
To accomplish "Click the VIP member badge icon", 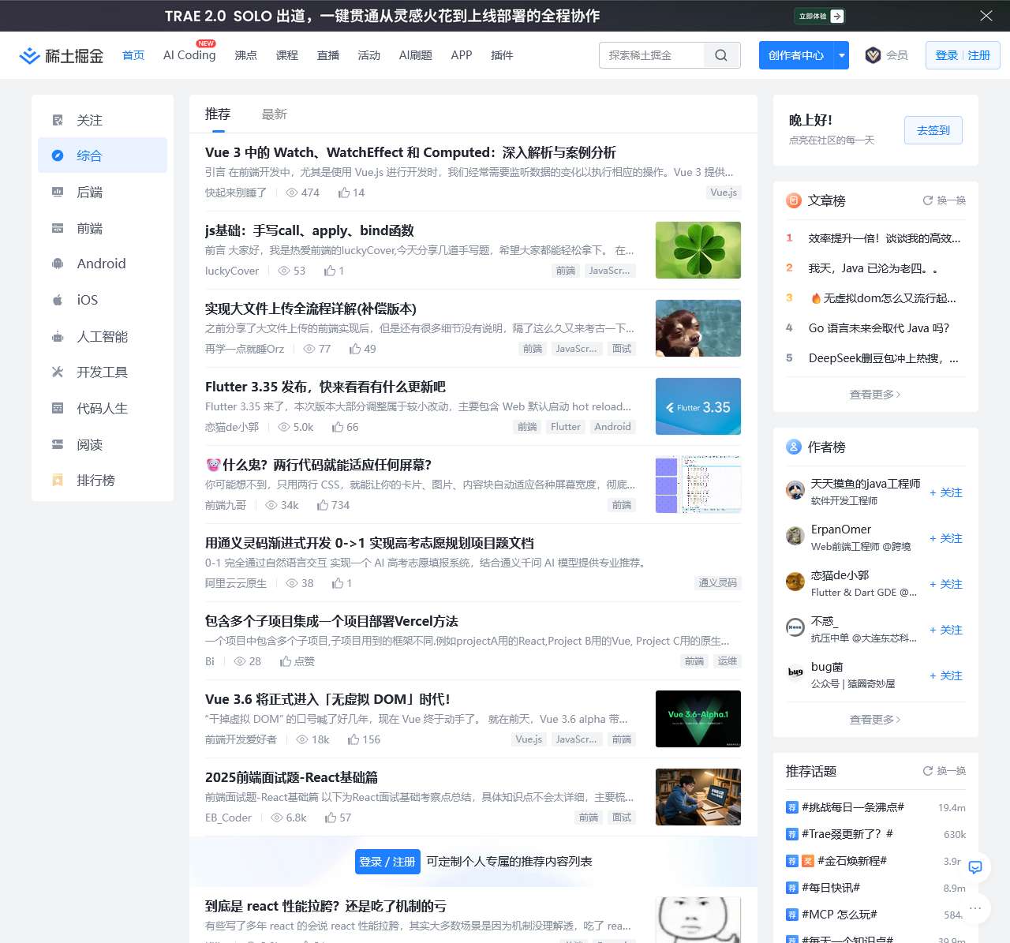I will tap(873, 55).
